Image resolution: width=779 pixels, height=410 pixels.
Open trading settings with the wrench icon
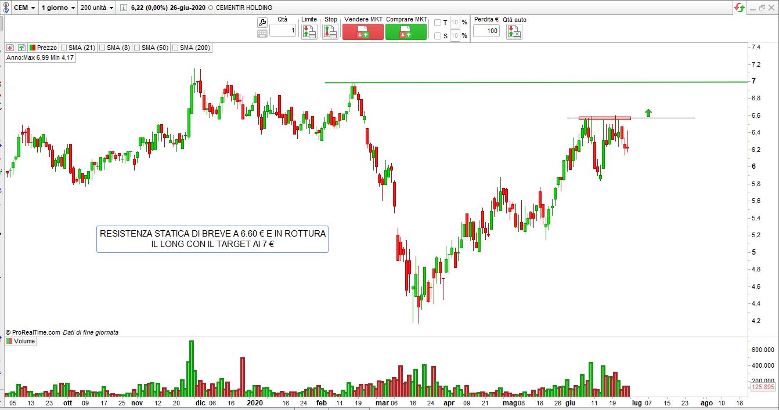point(262,23)
